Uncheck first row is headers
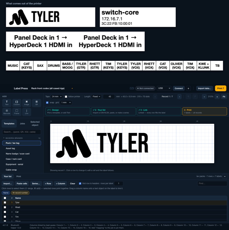This screenshot has width=229, height=230. click(80, 183)
